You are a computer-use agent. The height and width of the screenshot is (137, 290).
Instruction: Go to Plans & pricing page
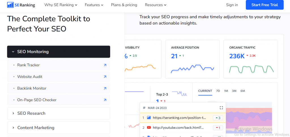tap(124, 5)
